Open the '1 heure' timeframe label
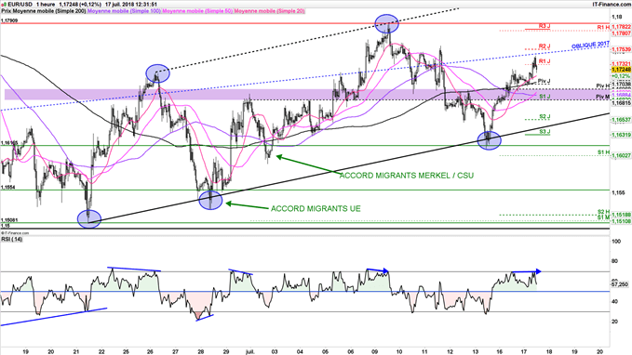The image size is (632, 355). click(x=45, y=4)
